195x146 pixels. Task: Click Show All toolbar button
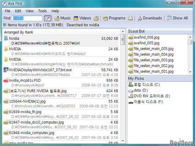pos(177,18)
